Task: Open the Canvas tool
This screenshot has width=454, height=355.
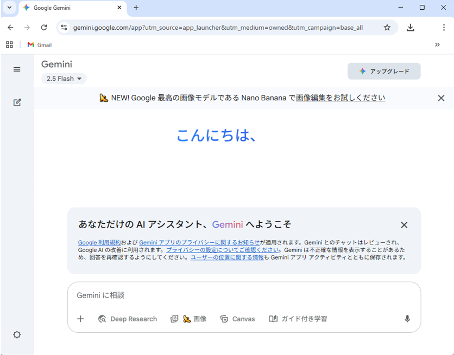Action: (x=237, y=319)
